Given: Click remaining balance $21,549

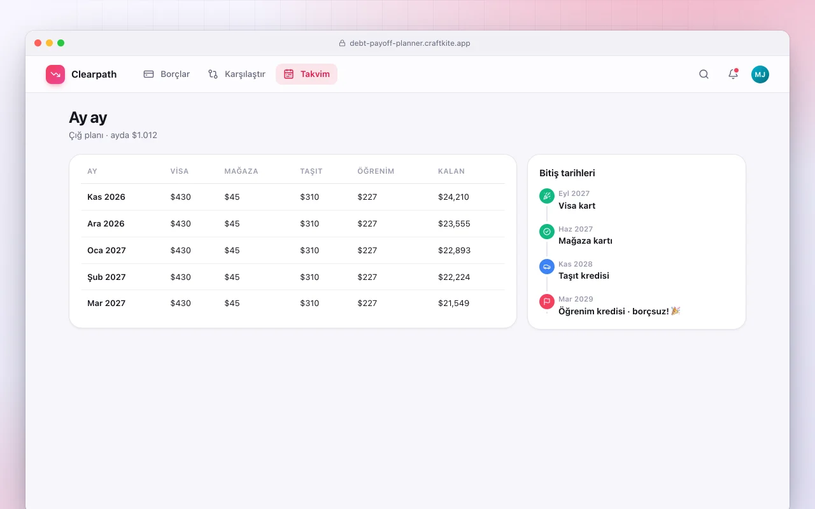Looking at the screenshot, I should (453, 303).
